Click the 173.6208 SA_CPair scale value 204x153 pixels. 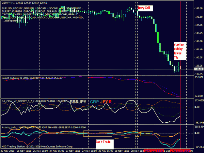(199, 100)
